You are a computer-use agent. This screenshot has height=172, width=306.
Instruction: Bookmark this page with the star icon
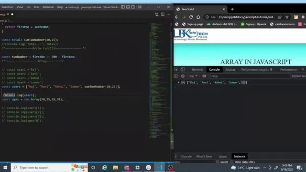click(x=287, y=17)
